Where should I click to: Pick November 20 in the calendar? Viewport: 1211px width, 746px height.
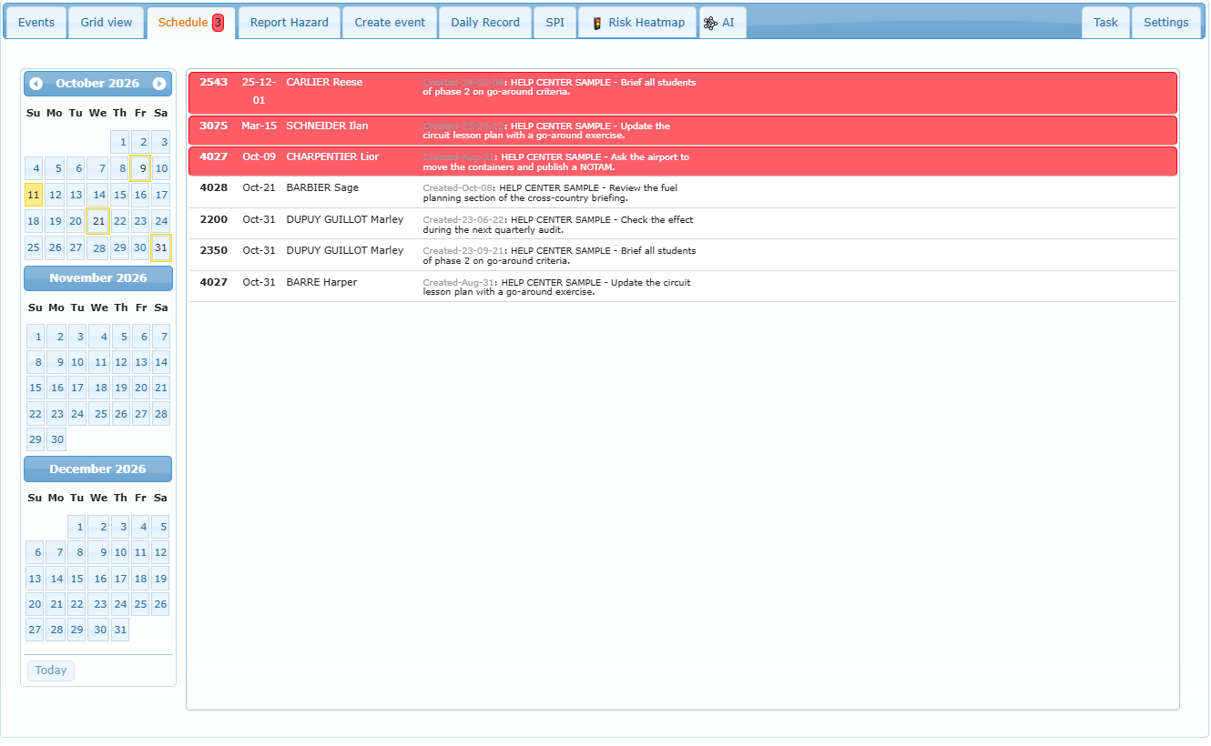point(140,388)
